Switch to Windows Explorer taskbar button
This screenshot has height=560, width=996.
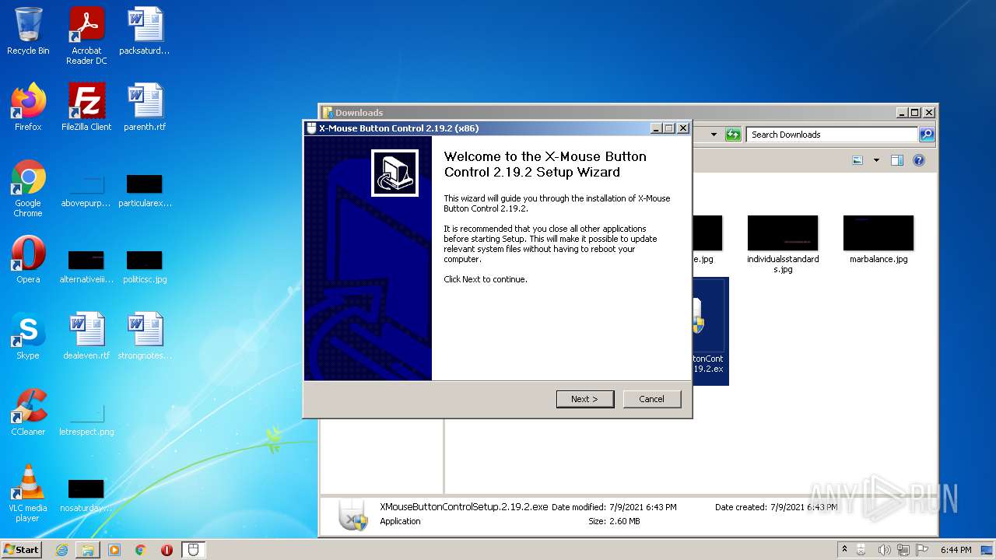tap(88, 550)
